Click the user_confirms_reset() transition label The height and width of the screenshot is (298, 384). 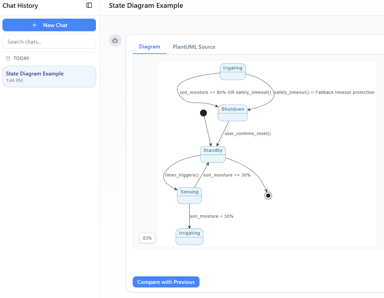coord(248,134)
